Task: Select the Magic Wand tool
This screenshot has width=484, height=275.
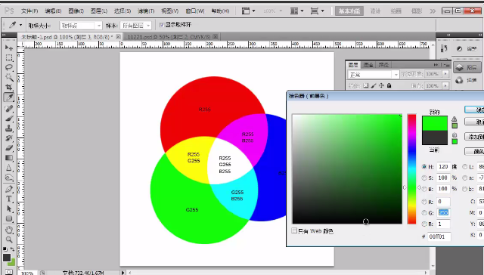Action: point(9,77)
